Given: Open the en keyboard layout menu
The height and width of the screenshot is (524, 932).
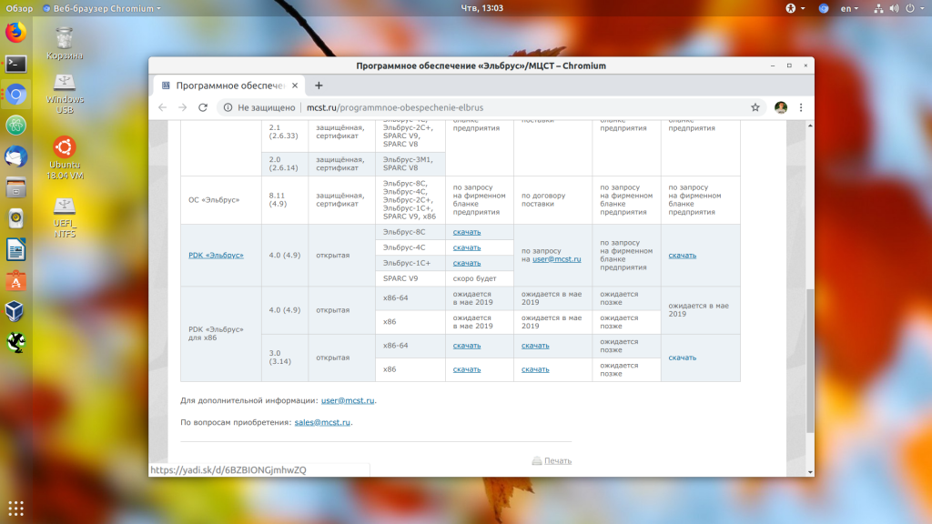Looking at the screenshot, I should point(849,8).
